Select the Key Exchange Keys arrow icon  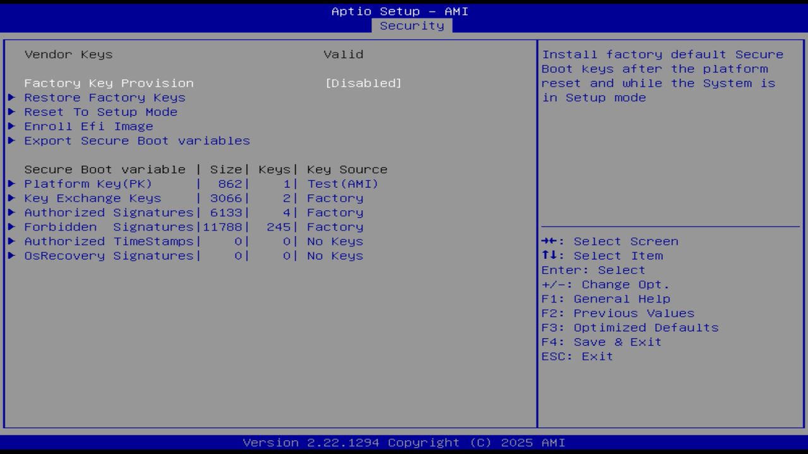coord(11,198)
